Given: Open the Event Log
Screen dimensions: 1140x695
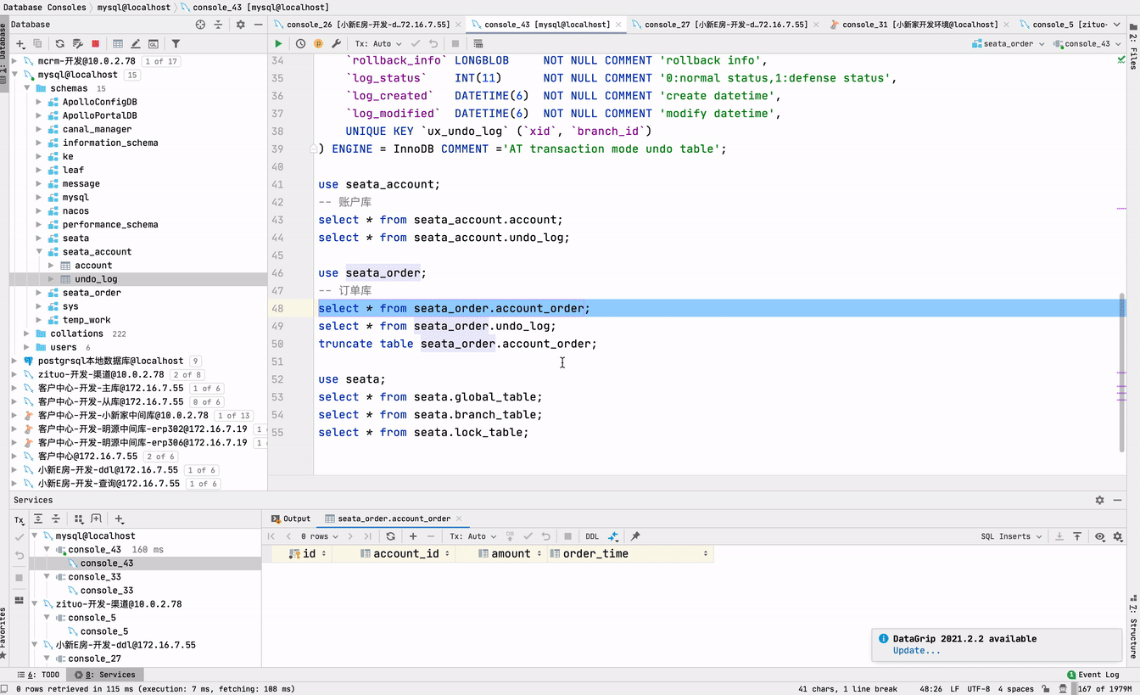Looking at the screenshot, I should [1092, 675].
